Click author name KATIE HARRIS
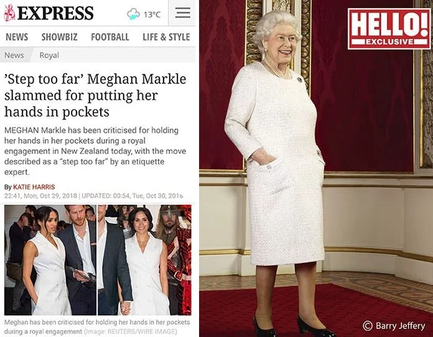 [34, 187]
